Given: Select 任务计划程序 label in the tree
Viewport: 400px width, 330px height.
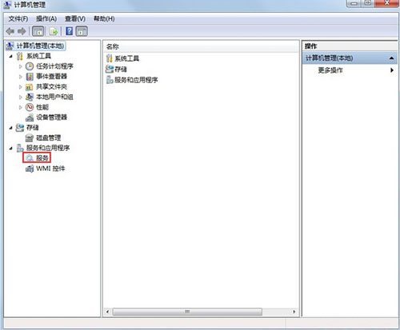Looking at the screenshot, I should coord(54,66).
